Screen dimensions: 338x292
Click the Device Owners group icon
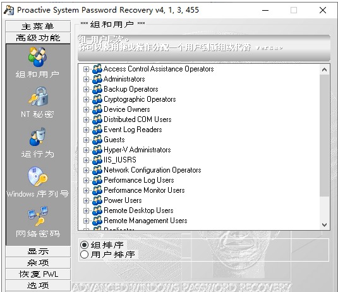(x=97, y=109)
